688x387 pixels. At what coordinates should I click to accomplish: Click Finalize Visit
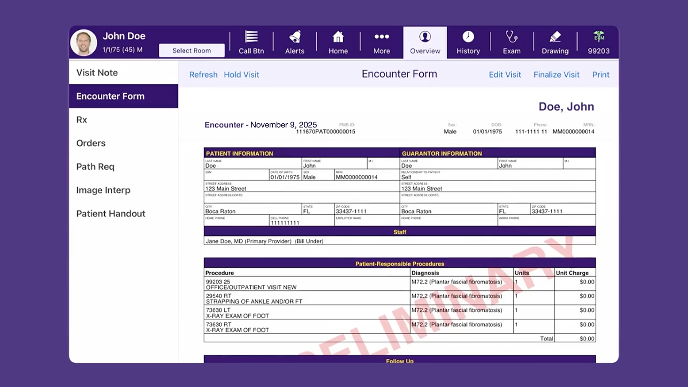click(556, 74)
